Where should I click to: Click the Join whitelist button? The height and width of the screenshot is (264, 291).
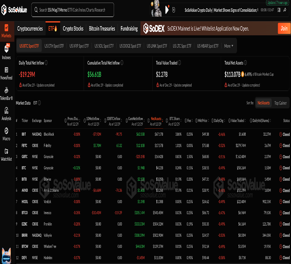(x=284, y=29)
